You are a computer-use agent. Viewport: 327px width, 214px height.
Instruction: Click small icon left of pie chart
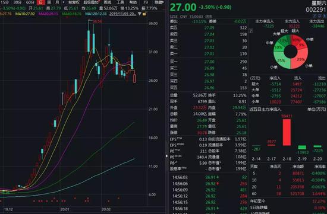coord(251,31)
